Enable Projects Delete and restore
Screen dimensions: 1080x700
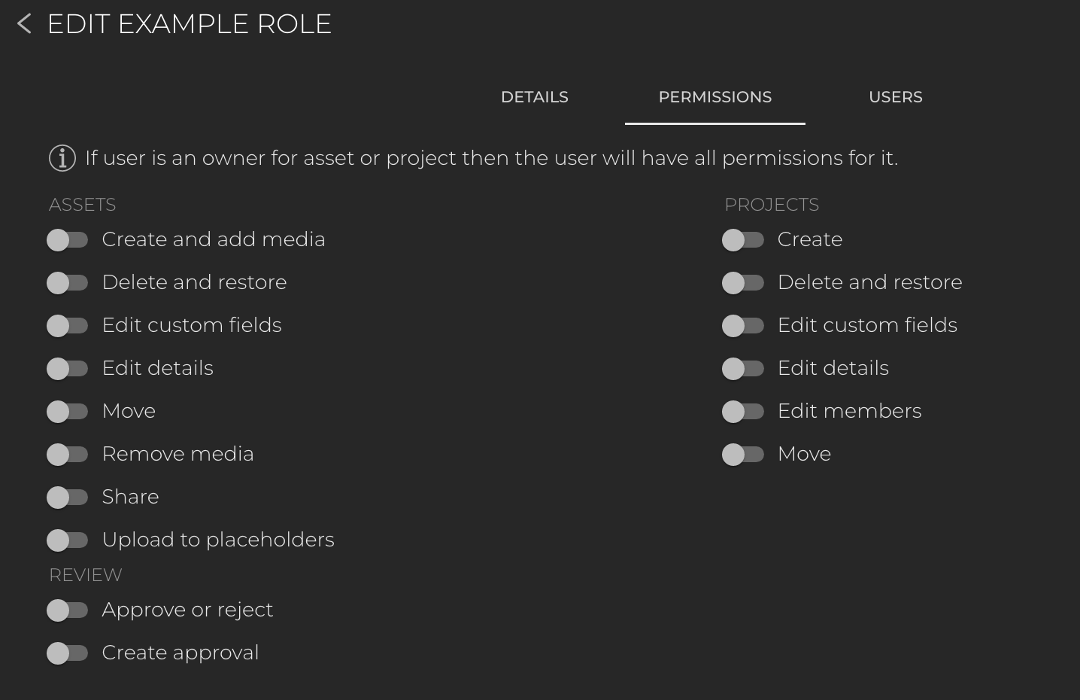(743, 283)
